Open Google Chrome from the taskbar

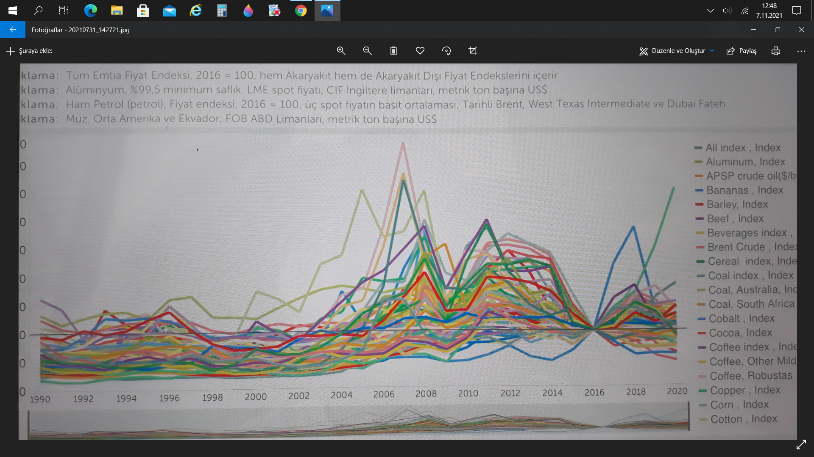301,11
